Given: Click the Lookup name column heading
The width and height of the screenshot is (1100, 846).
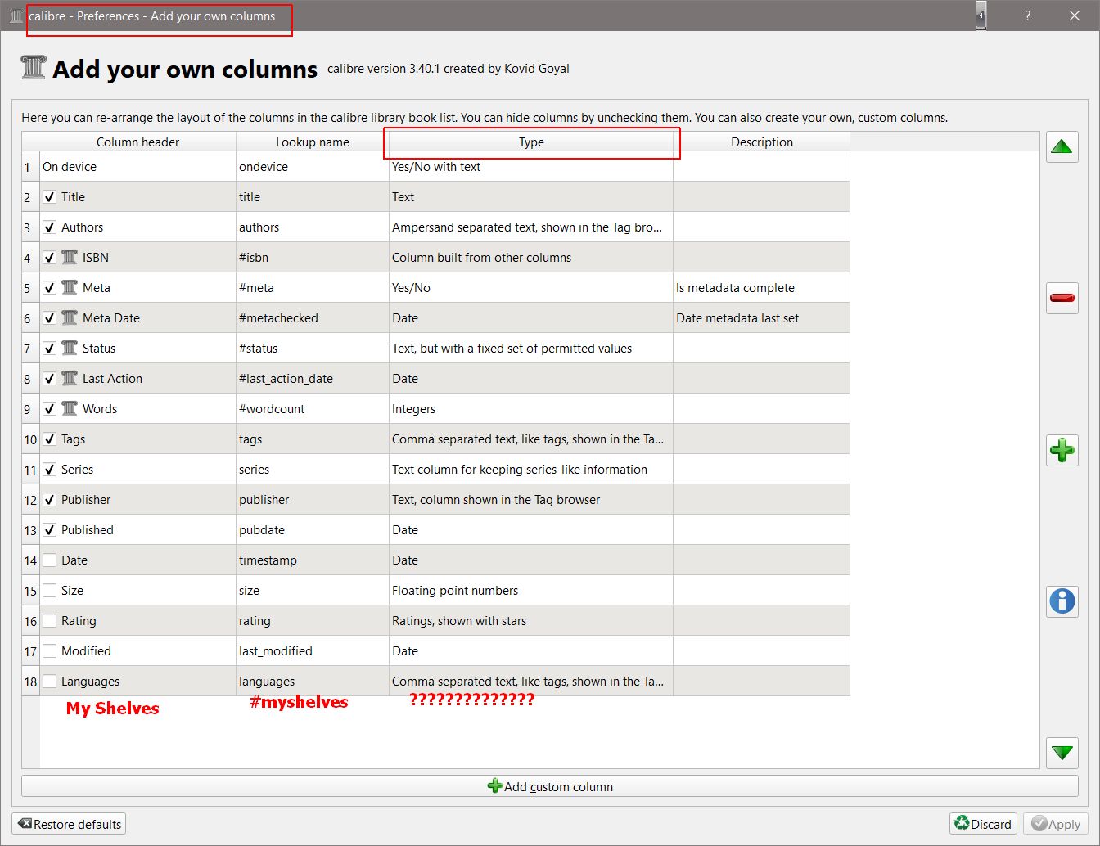Looking at the screenshot, I should pyautogui.click(x=313, y=142).
